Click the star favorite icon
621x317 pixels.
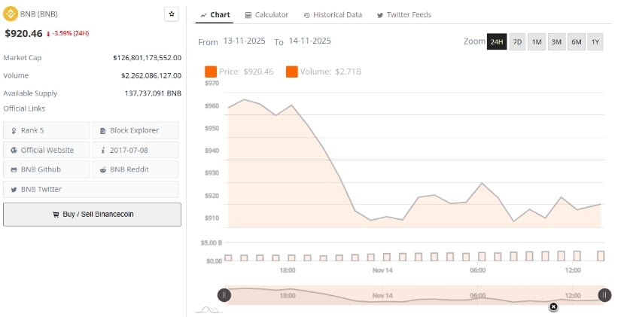click(172, 14)
